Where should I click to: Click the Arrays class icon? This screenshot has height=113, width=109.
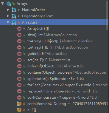coord(9,4)
